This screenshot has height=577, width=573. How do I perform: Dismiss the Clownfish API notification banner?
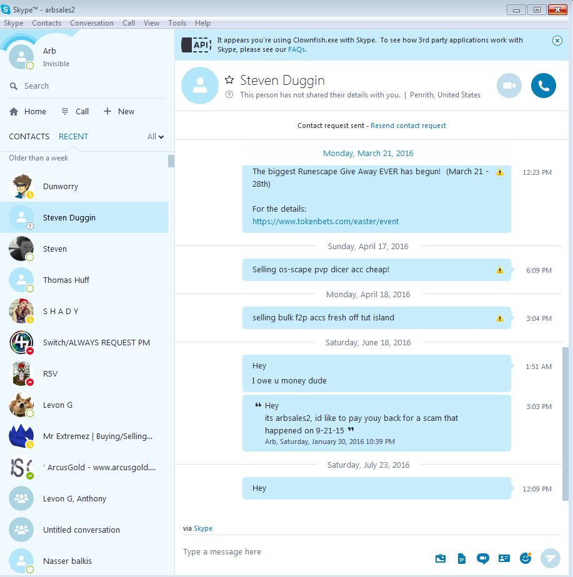click(x=557, y=41)
